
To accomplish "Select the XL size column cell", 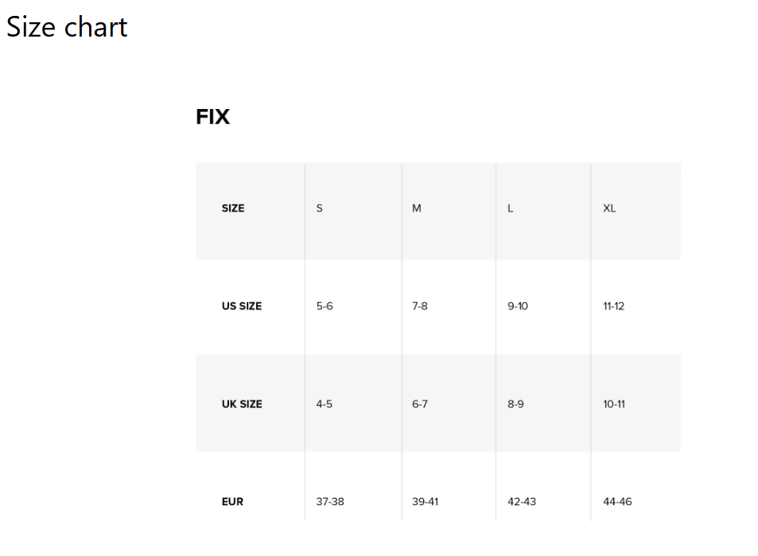I will point(609,208).
